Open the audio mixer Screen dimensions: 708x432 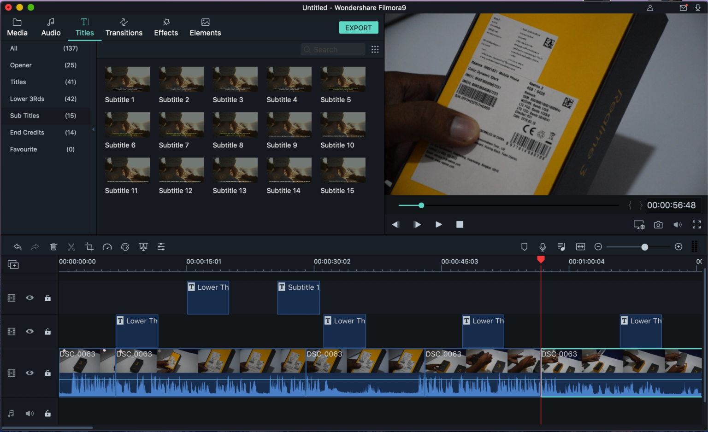[561, 246]
